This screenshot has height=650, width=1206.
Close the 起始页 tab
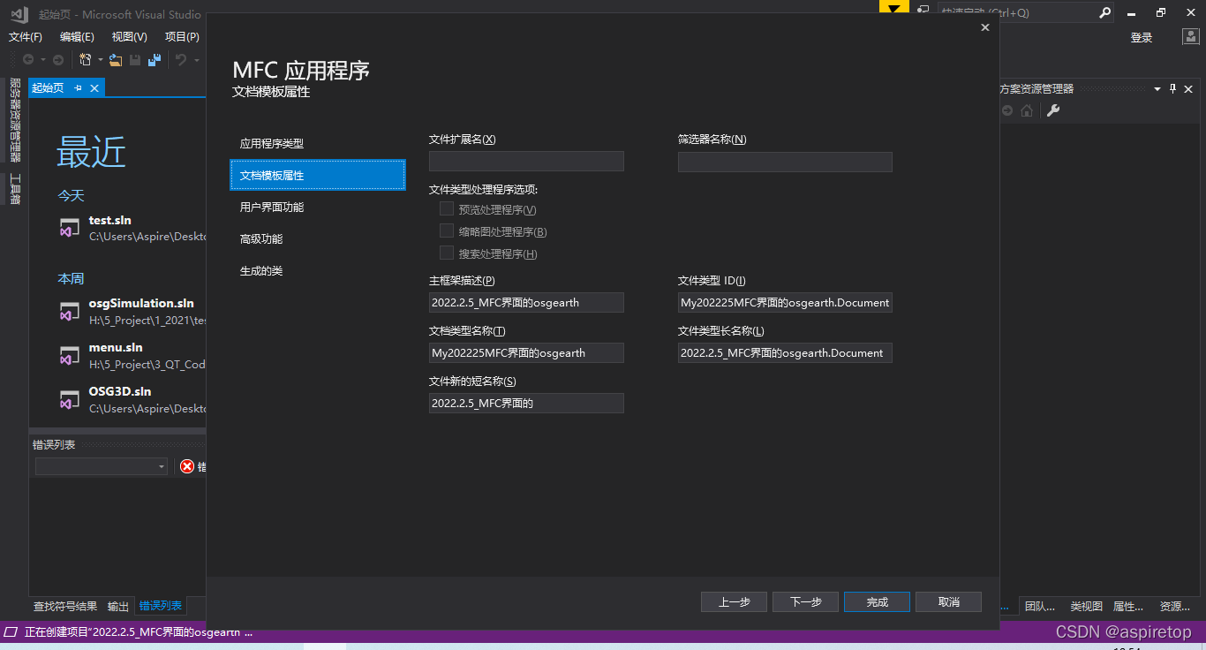pyautogui.click(x=94, y=88)
